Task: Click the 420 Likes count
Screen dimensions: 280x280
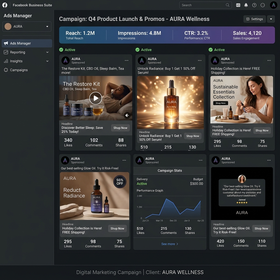Action: tap(220, 243)
